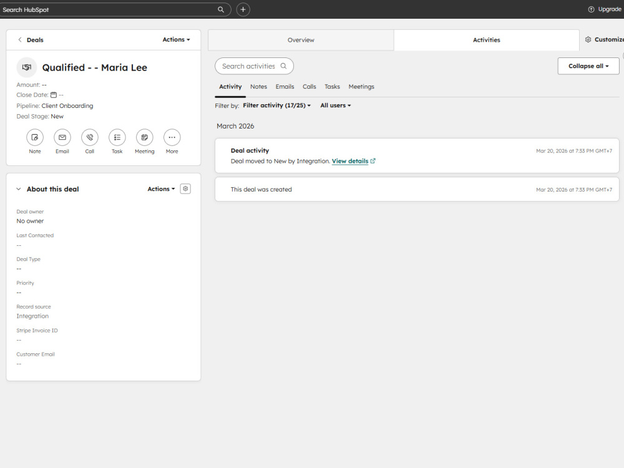The height and width of the screenshot is (468, 624).
Task: Click the Deal activity timestamp Mar 20, 2026
Action: coord(574,151)
